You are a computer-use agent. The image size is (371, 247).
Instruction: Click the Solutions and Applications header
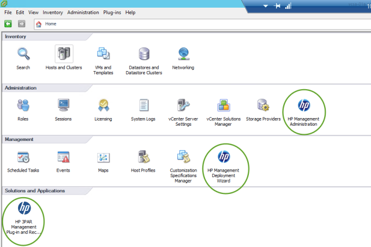click(x=35, y=191)
